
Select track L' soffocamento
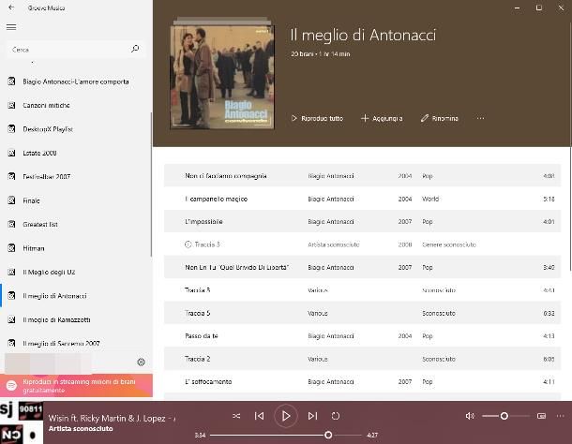[362, 381]
